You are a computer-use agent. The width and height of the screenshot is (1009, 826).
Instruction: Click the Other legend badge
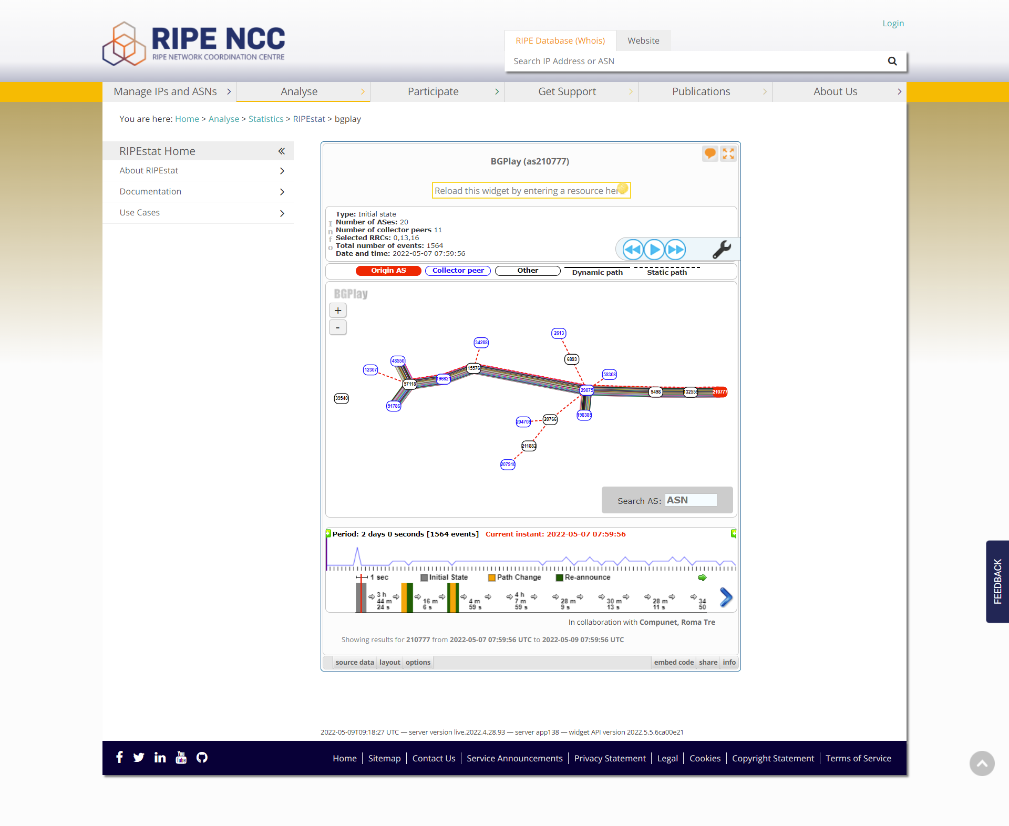(528, 271)
